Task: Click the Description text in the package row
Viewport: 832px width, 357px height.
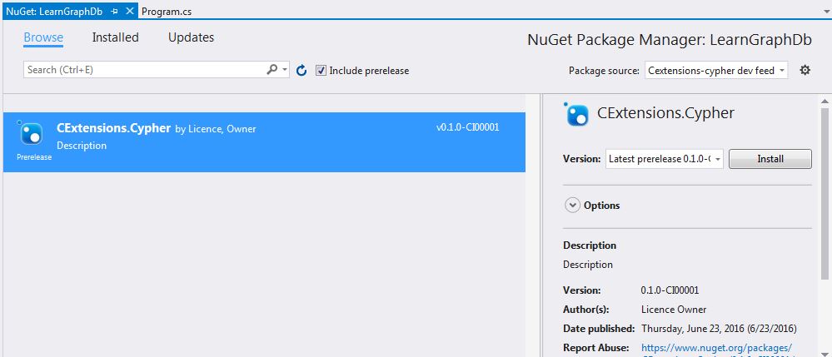Action: point(82,146)
